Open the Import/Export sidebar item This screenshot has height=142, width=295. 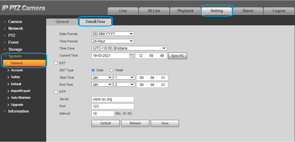[20, 91]
